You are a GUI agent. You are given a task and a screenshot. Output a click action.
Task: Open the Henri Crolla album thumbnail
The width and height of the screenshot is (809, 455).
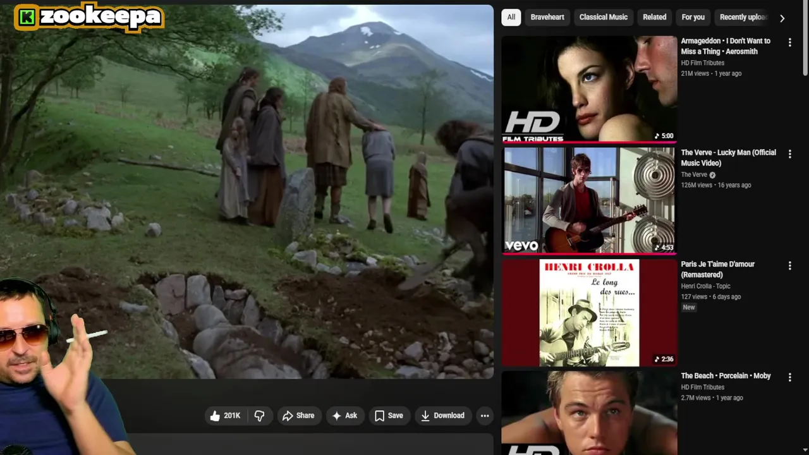point(589,313)
